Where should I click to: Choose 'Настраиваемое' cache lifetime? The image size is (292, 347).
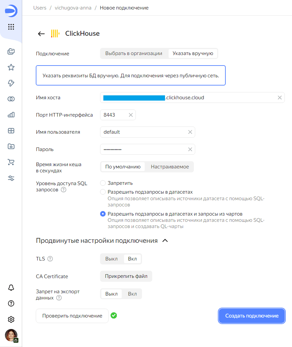(170, 167)
